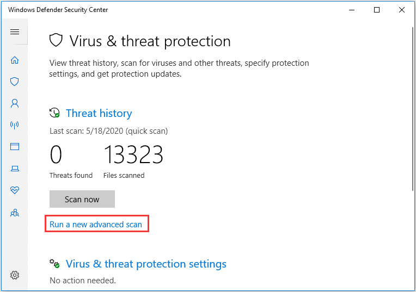Click the shield icon beside page title
The height and width of the screenshot is (292, 416).
[56, 40]
